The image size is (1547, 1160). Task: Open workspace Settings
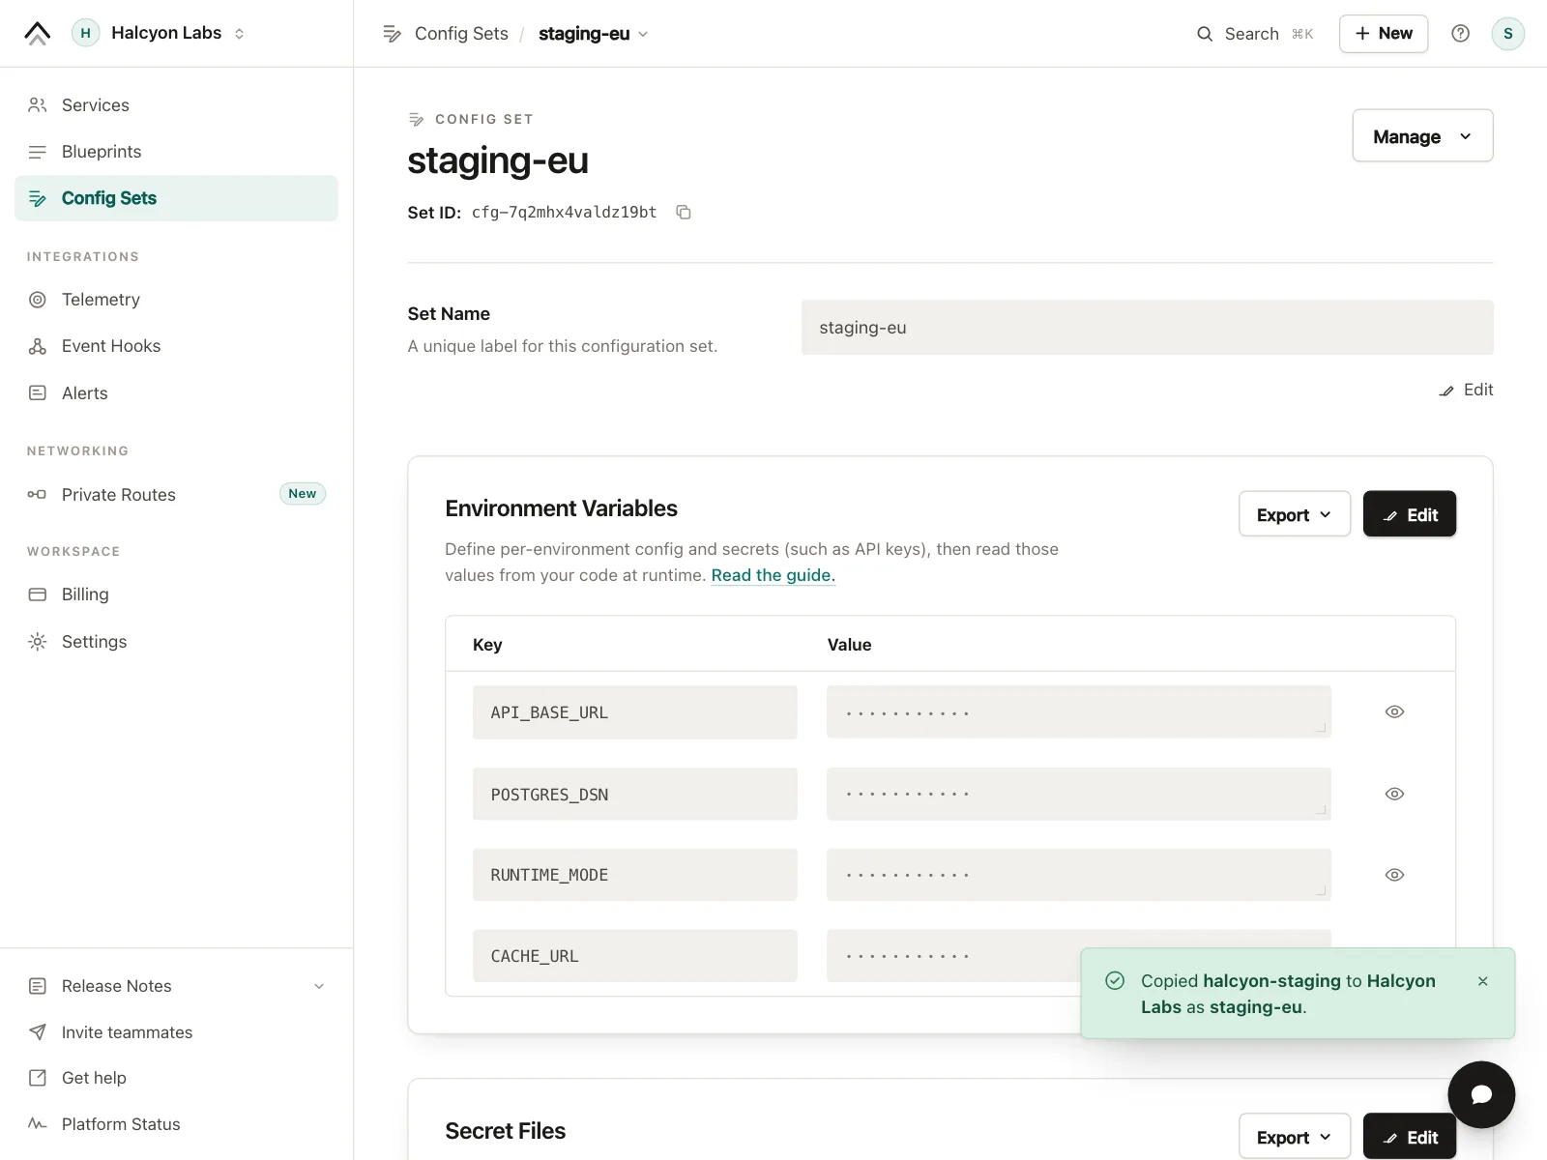tap(176, 642)
